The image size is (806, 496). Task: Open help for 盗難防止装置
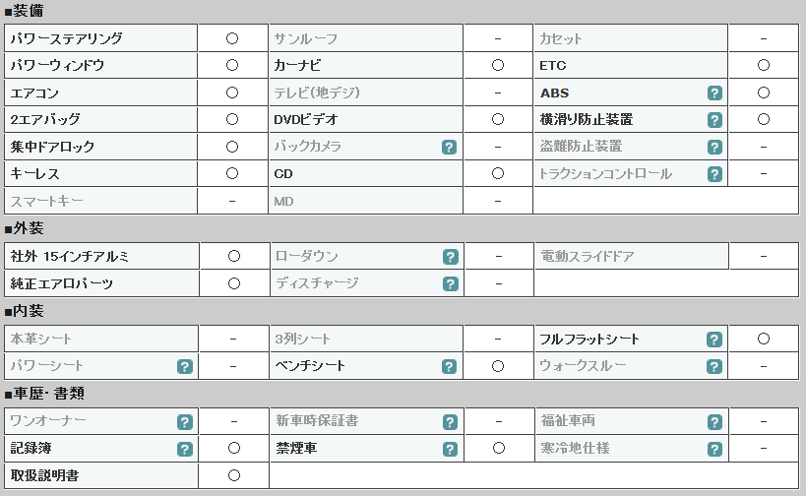click(714, 148)
